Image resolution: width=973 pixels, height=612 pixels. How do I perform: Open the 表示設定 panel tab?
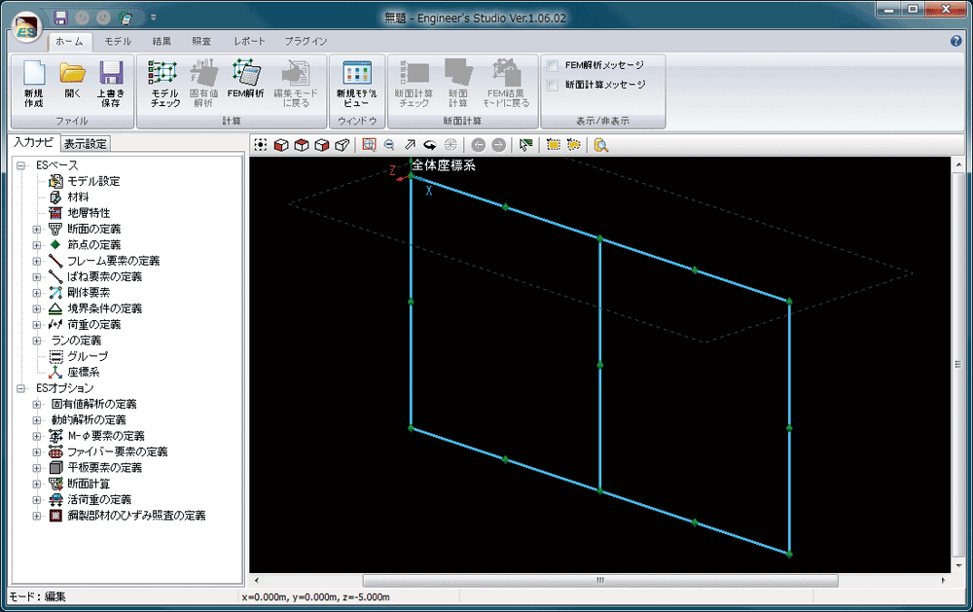87,144
